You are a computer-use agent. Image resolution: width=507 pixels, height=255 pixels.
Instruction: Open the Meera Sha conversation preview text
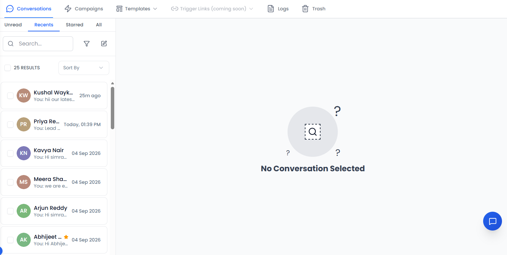click(x=51, y=186)
